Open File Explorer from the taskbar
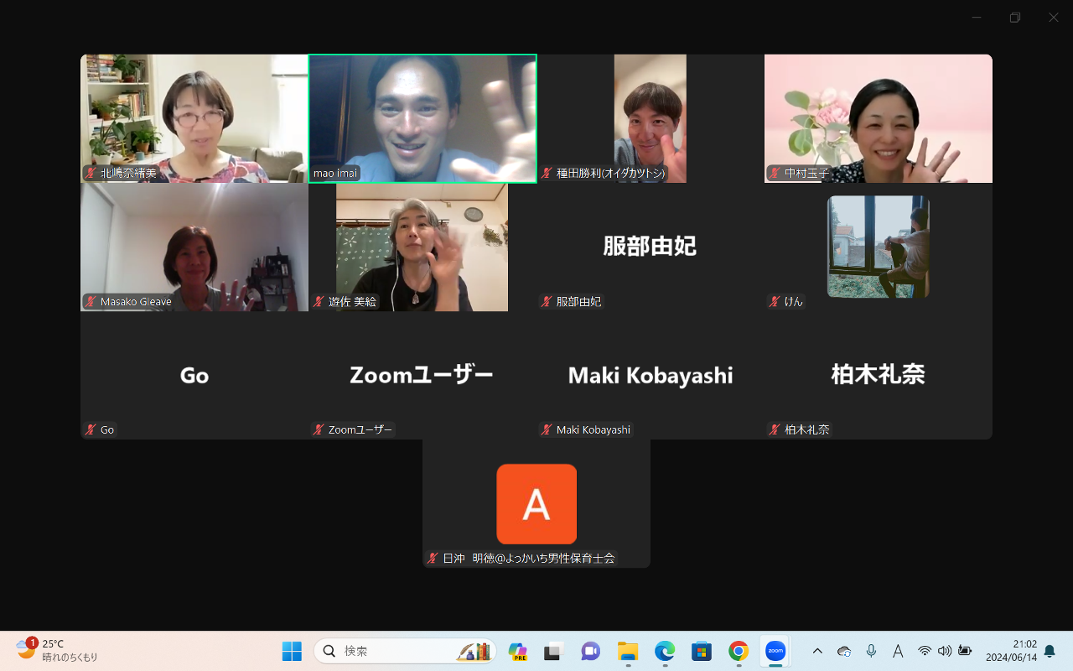This screenshot has height=671, width=1073. click(628, 651)
